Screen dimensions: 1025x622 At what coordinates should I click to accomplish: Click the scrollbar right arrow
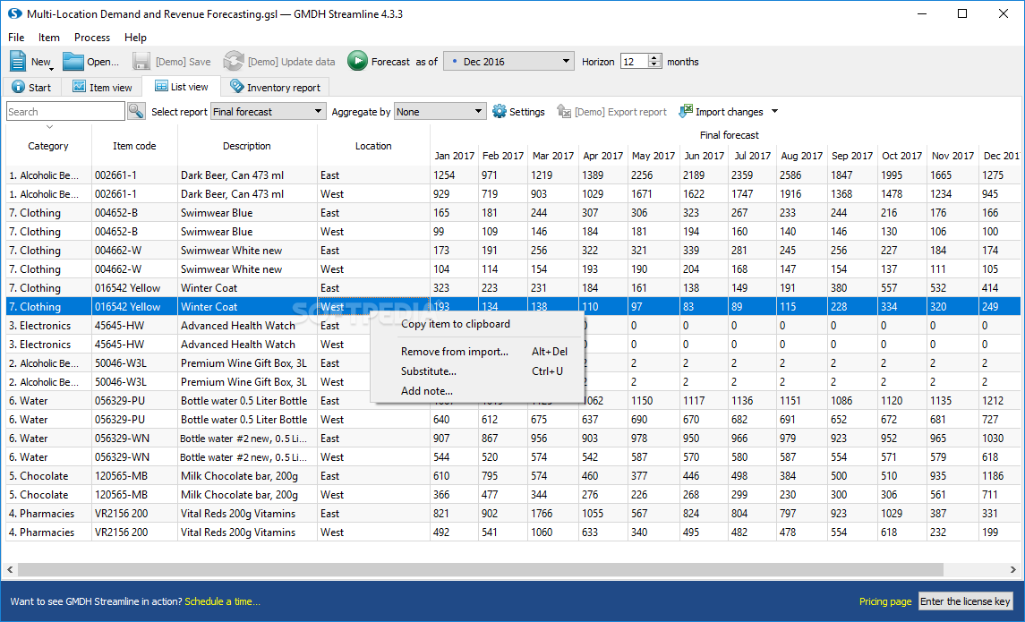[1013, 570]
